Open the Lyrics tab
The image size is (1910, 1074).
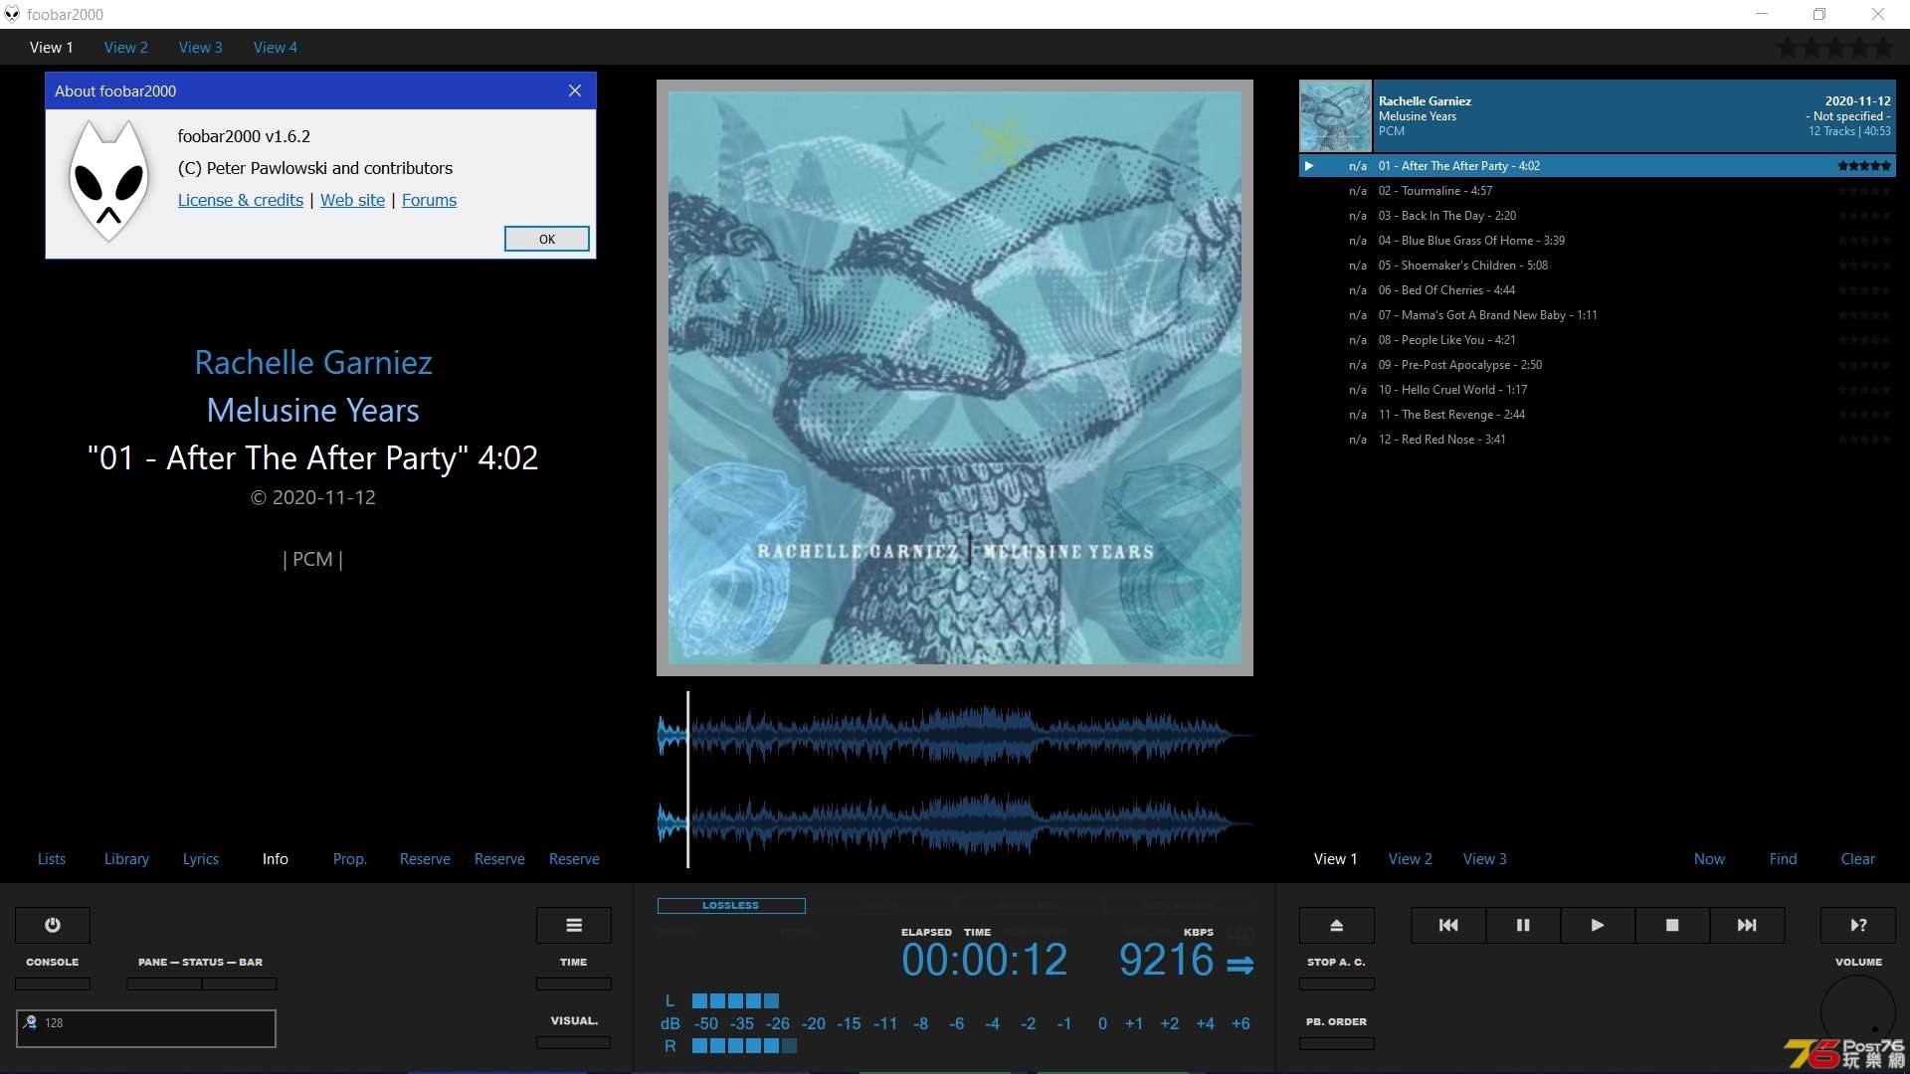[201, 858]
